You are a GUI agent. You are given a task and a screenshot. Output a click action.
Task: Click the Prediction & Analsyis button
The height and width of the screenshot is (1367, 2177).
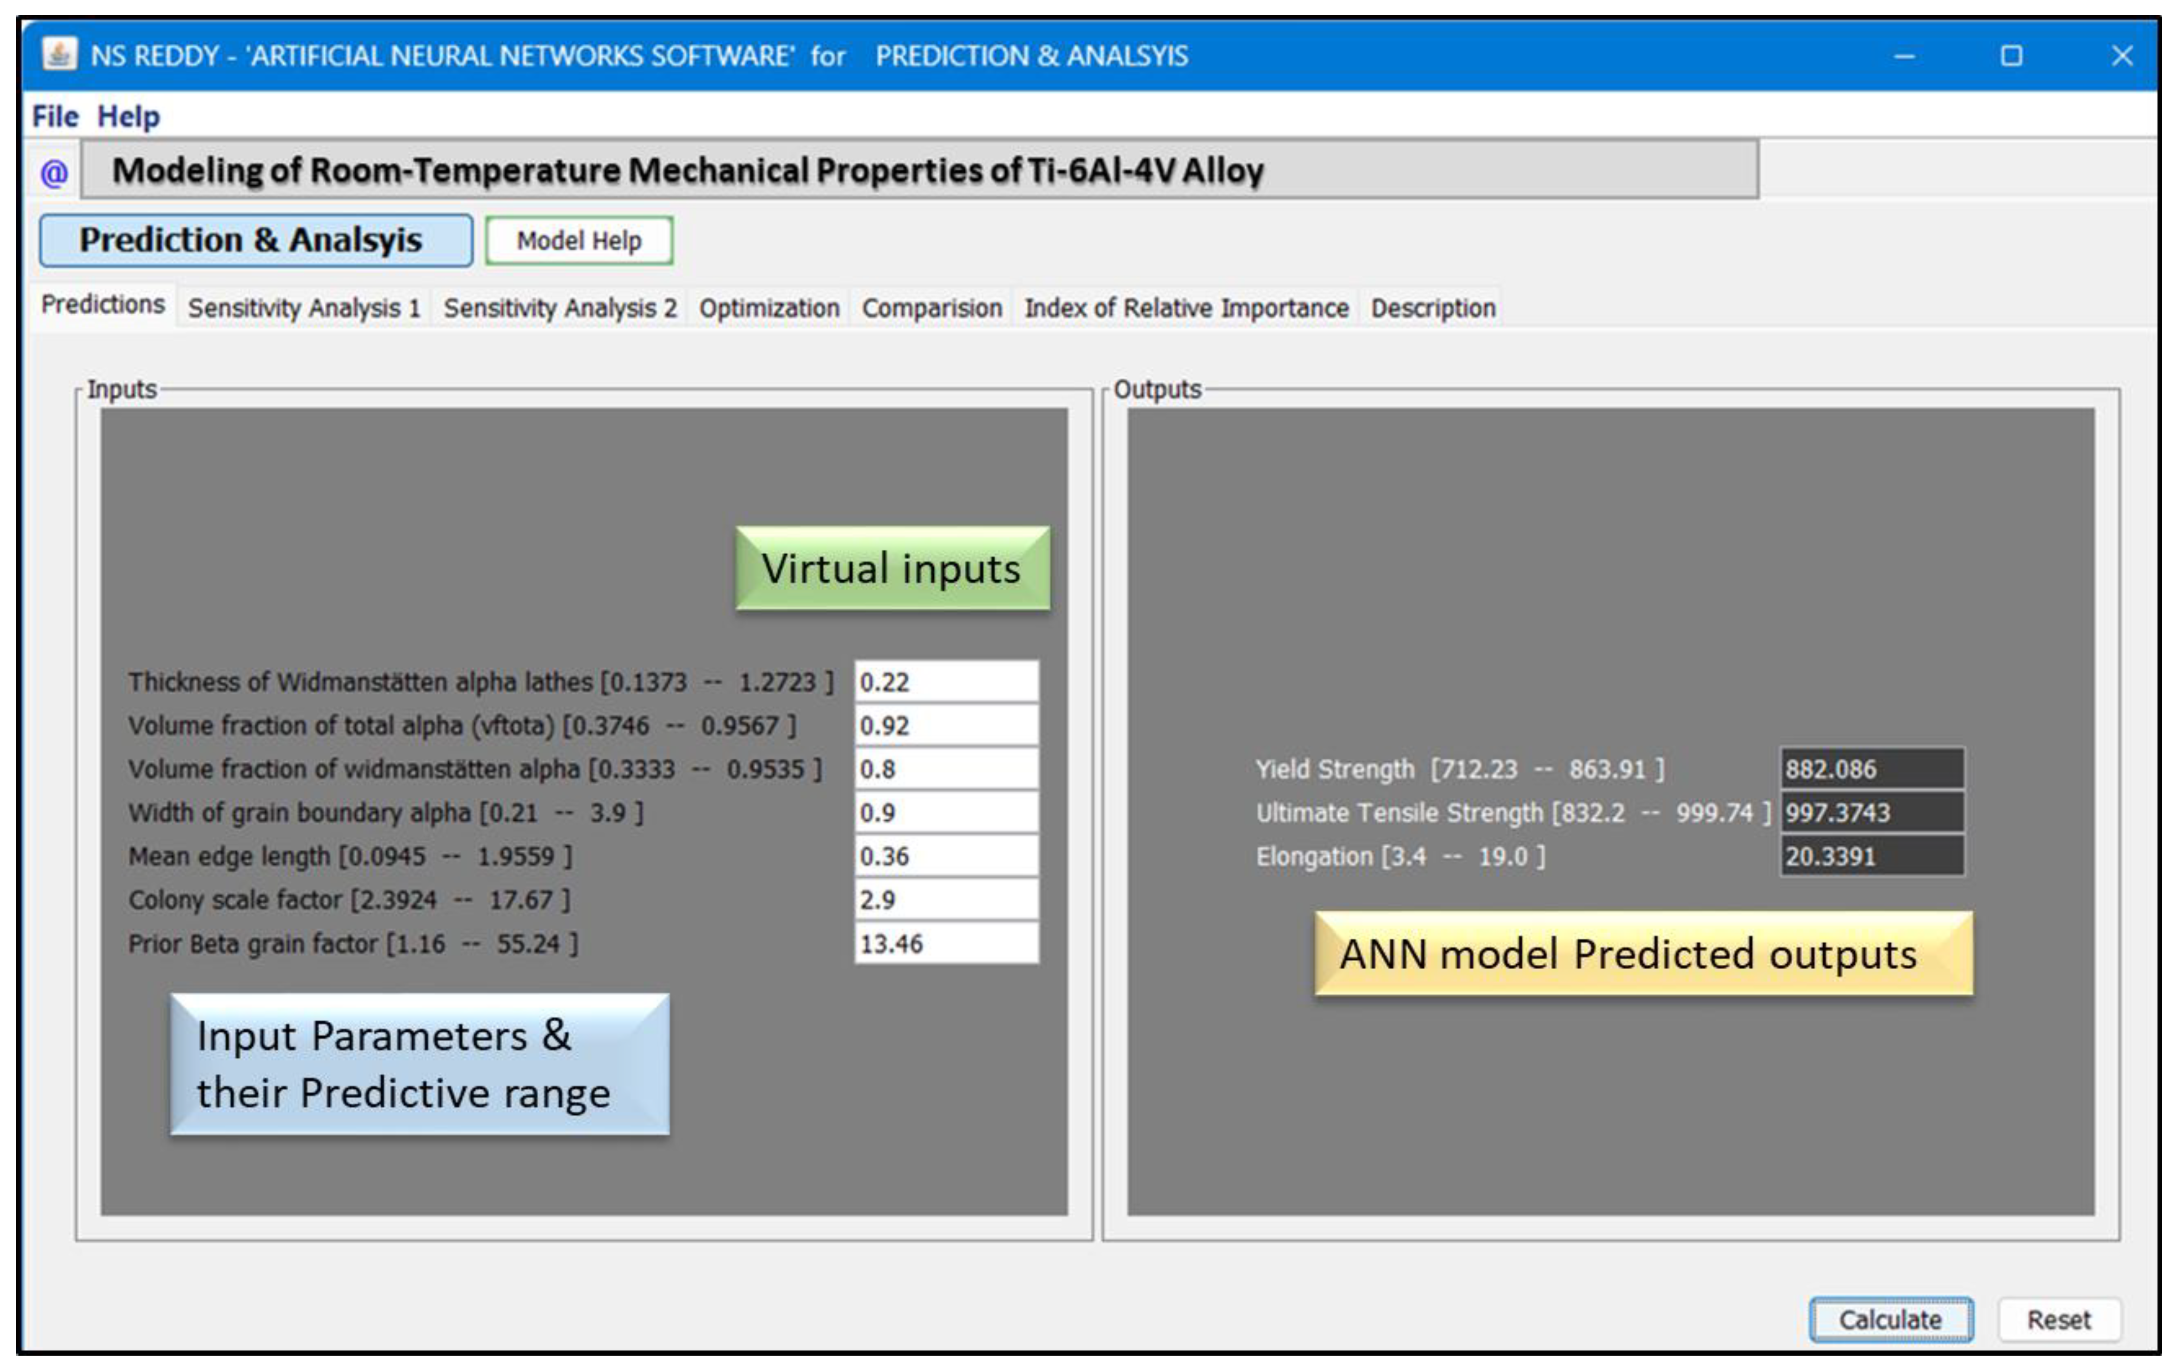[255, 240]
